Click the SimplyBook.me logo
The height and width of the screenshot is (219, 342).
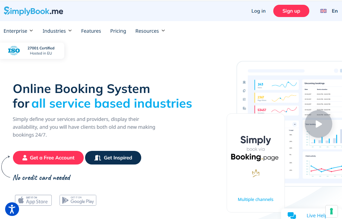(x=33, y=11)
